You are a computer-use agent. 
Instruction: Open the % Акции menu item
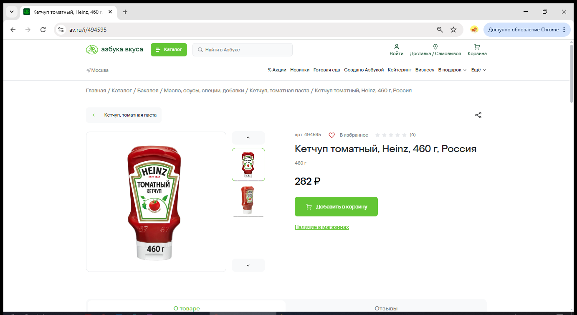pos(277,70)
